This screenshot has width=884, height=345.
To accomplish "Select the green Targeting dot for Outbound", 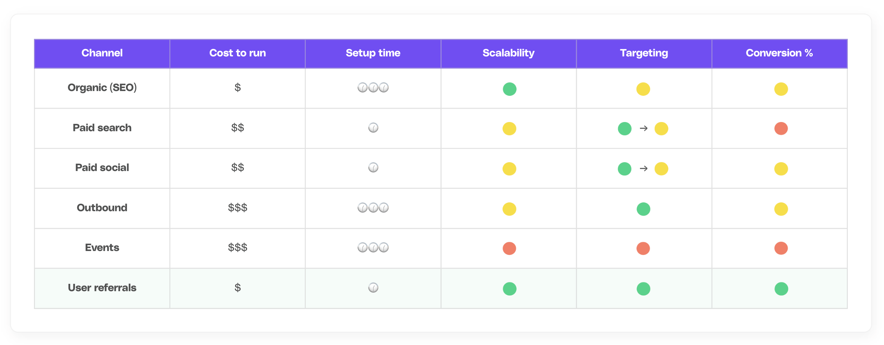I will coord(643,209).
